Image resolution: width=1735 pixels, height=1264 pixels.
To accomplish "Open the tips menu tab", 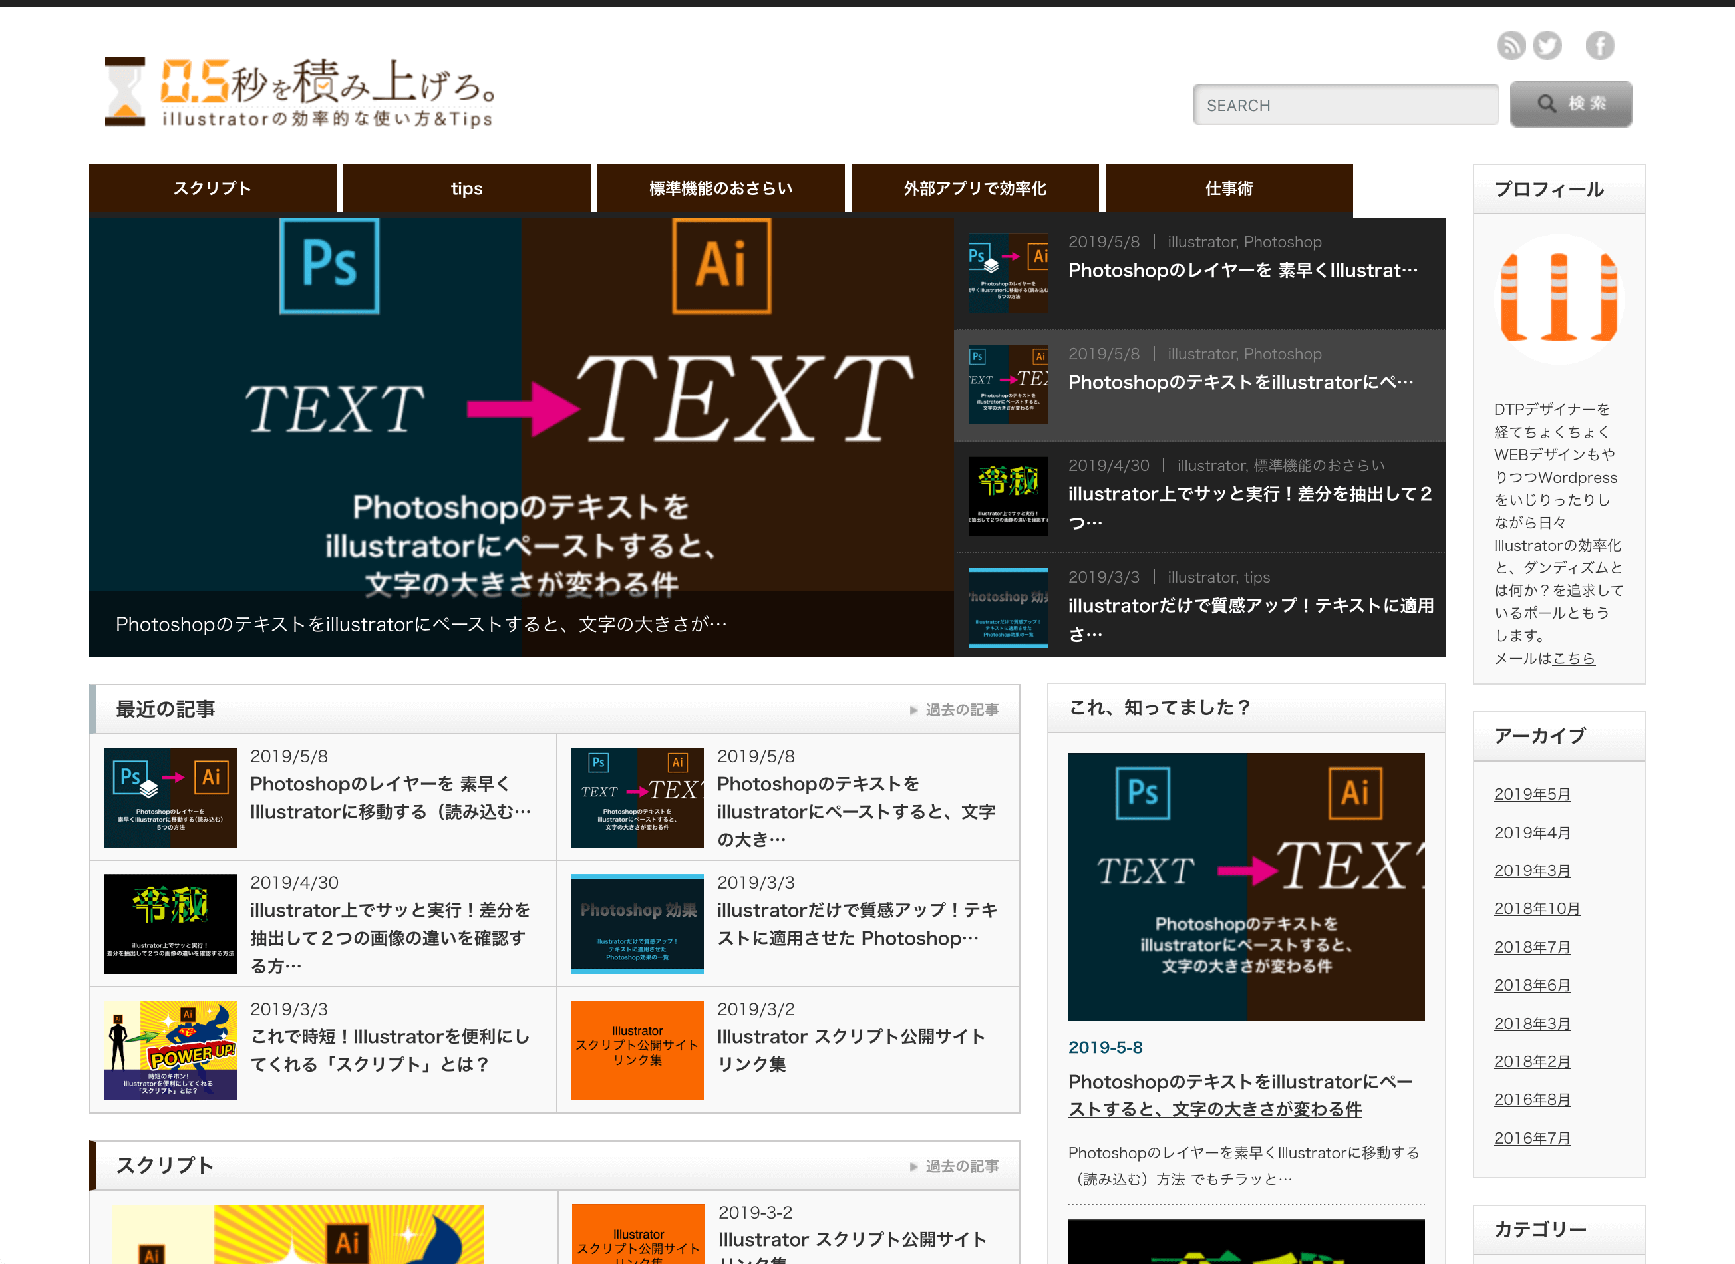I will point(466,188).
